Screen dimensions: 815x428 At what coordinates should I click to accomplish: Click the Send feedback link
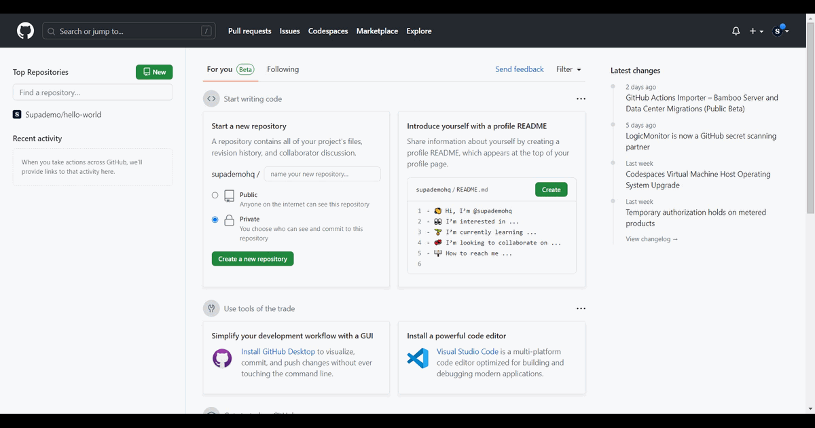point(520,69)
